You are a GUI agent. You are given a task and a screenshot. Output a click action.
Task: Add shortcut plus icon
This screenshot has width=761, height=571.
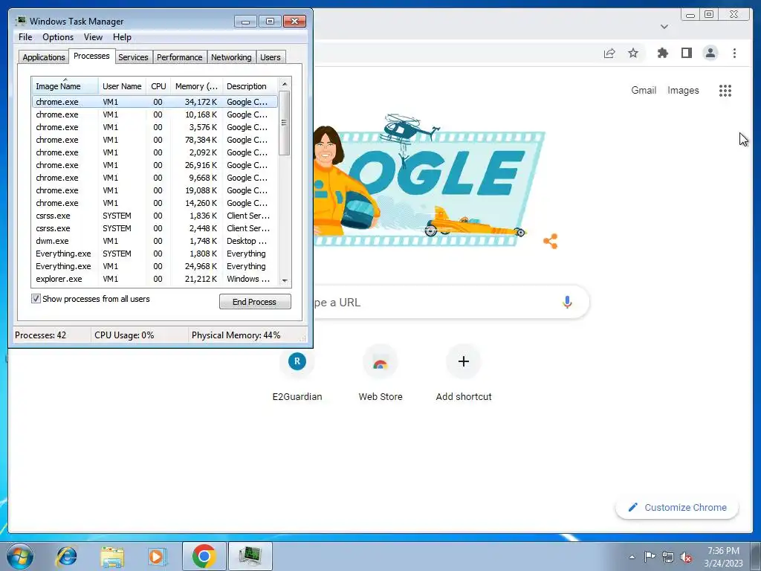(x=464, y=361)
